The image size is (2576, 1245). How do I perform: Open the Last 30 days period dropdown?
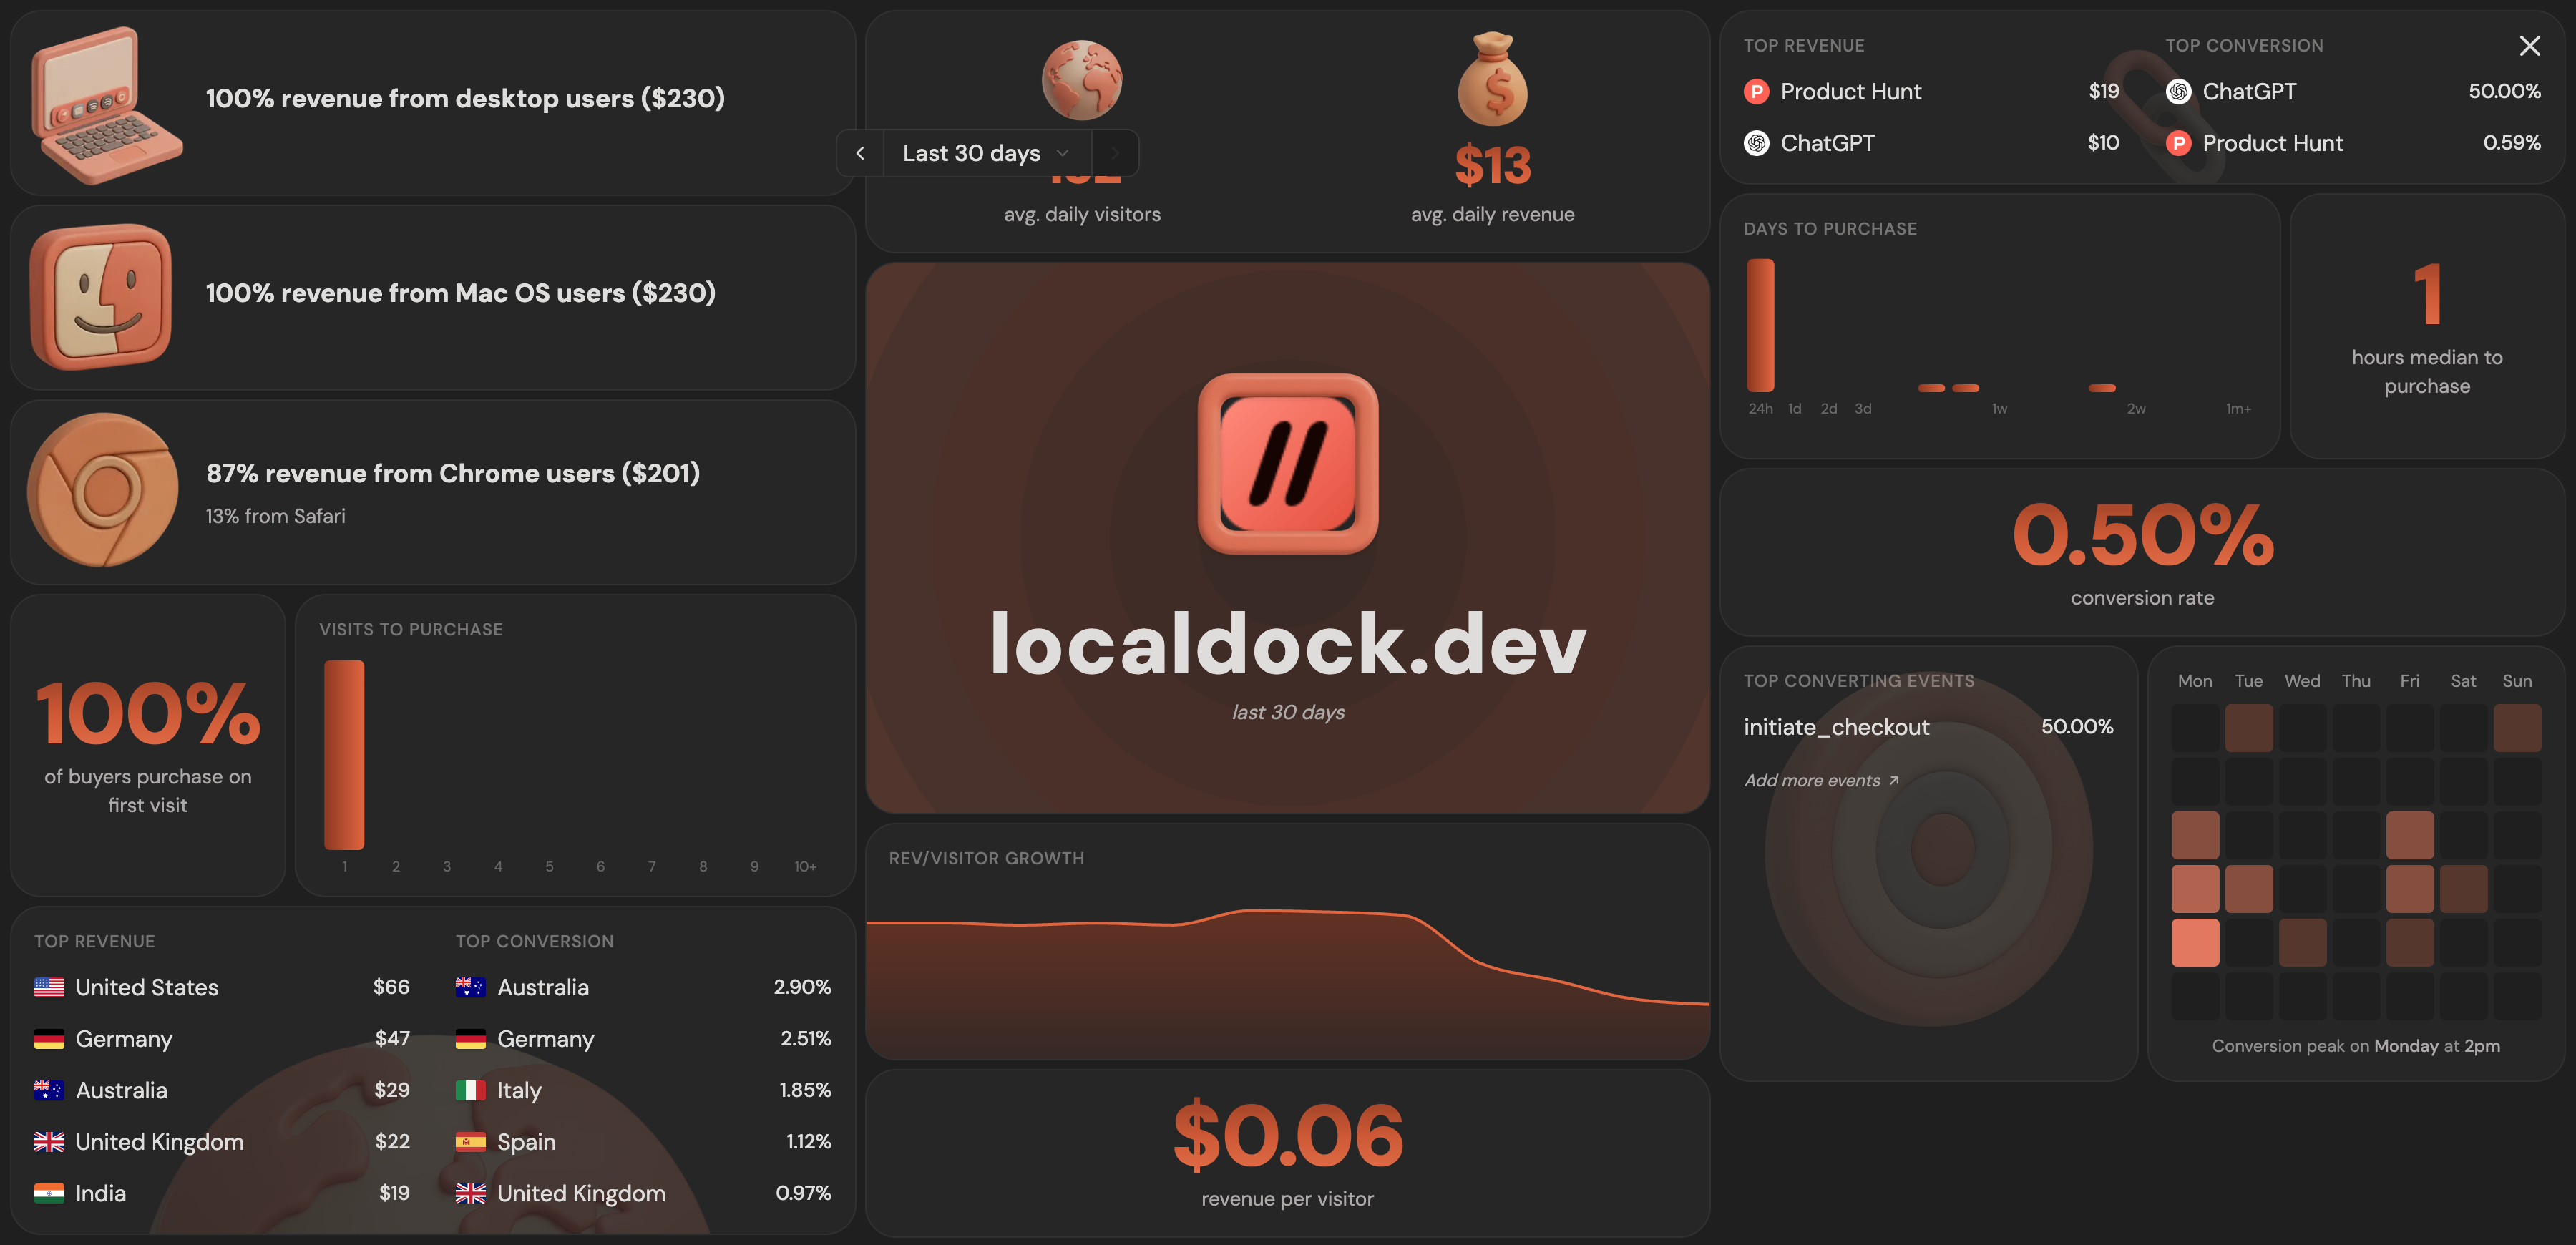click(987, 154)
